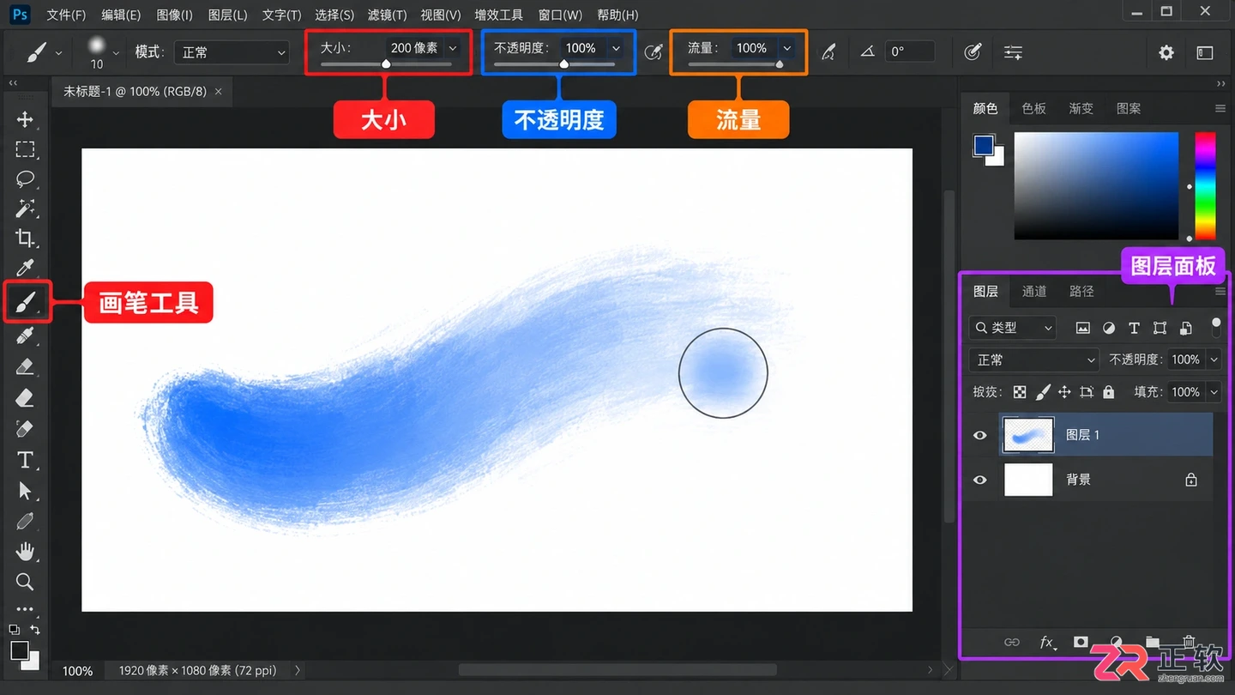Open the 滤镜(T) menu
This screenshot has width=1235, height=695.
(387, 15)
